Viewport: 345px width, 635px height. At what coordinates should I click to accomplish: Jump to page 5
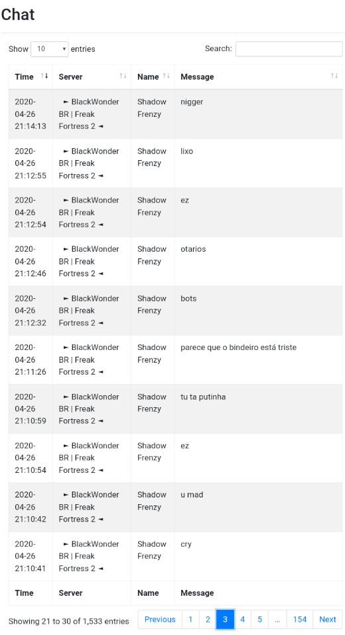click(x=260, y=619)
